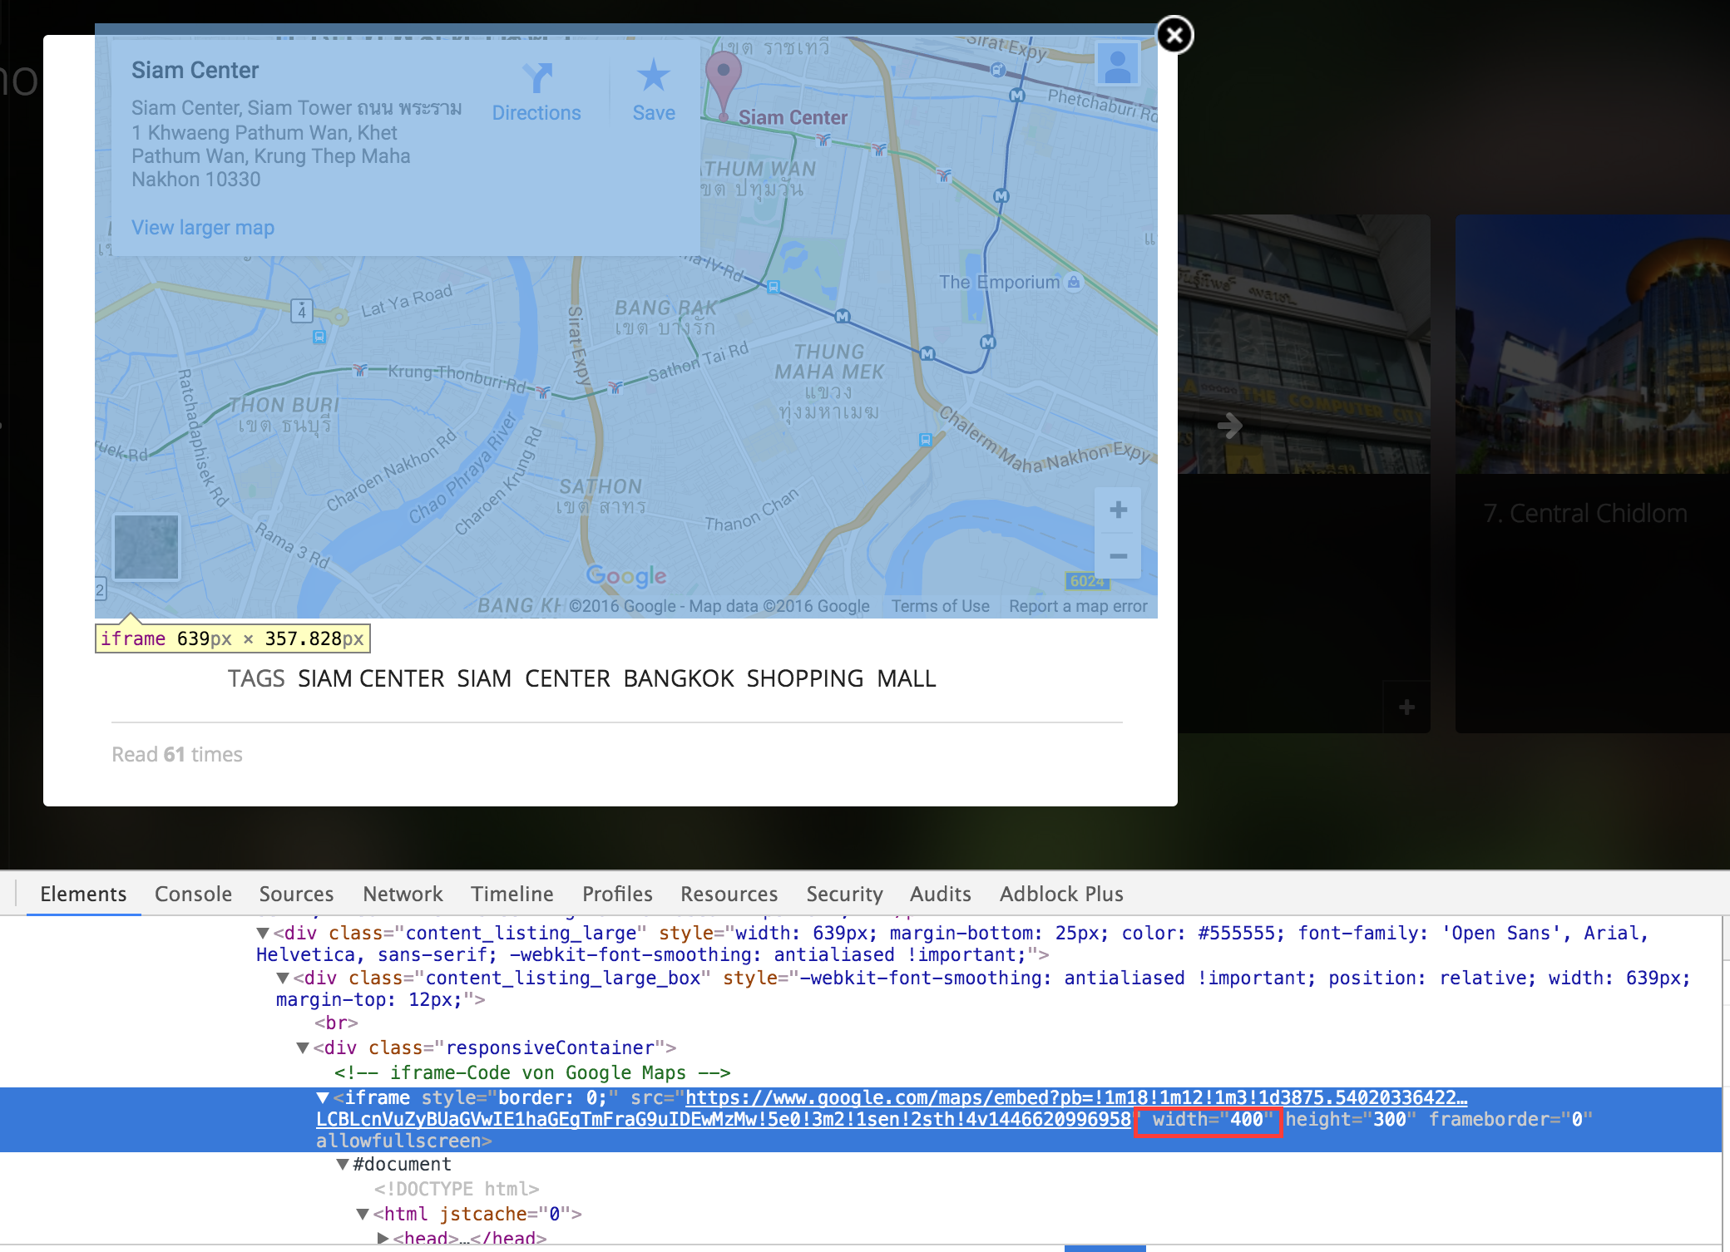Image resolution: width=1730 pixels, height=1252 pixels.
Task: Click the height="300" attribute of the iframe
Action: click(1351, 1120)
